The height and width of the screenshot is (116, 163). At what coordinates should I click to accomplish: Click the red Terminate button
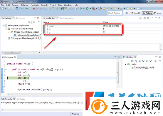click(34, 9)
